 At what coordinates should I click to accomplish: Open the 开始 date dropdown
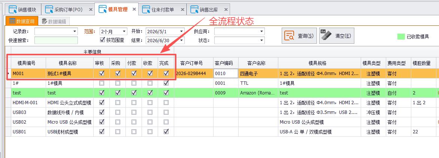(x=181, y=31)
